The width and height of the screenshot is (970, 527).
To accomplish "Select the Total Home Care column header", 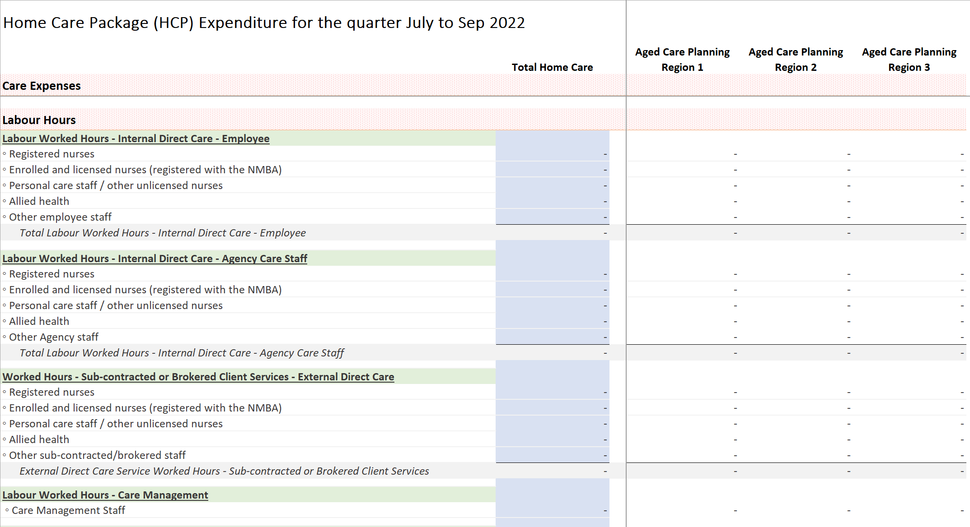I will click(552, 67).
